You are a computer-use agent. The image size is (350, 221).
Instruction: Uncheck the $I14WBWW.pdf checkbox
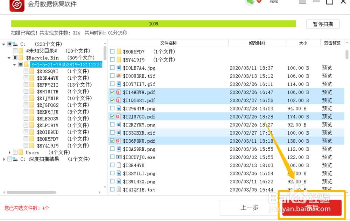coord(112,92)
